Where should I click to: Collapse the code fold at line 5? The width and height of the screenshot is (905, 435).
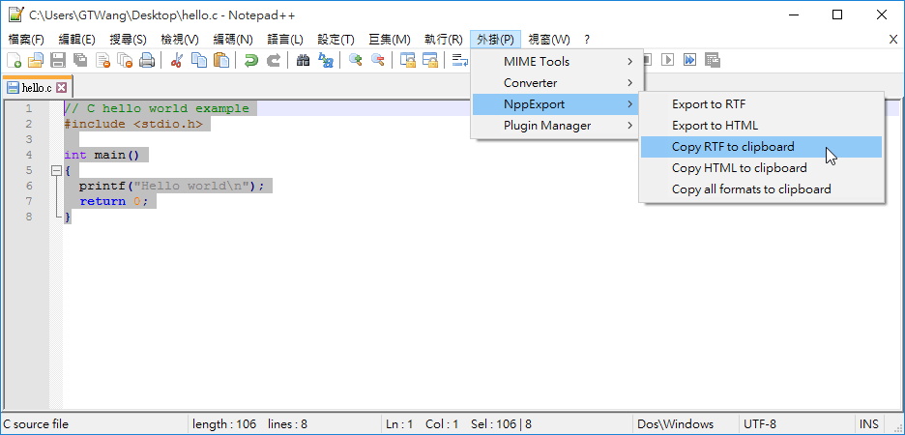point(56,171)
